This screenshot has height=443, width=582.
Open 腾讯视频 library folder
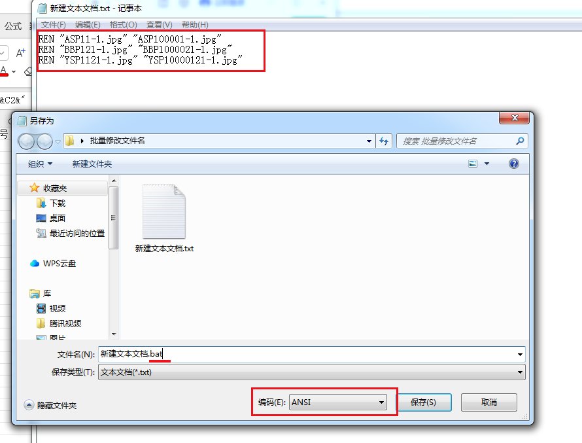coord(65,323)
